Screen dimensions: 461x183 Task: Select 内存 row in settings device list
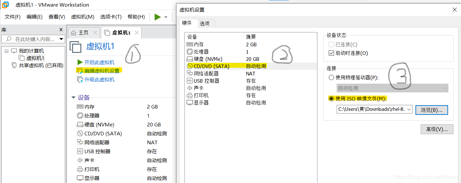point(251,44)
